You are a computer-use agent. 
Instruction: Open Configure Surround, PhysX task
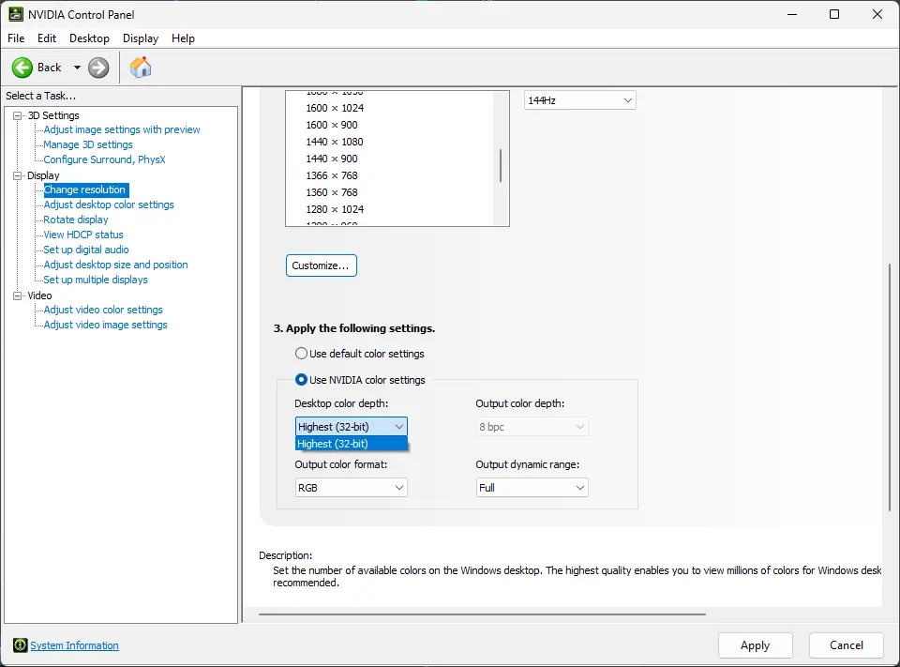(104, 159)
